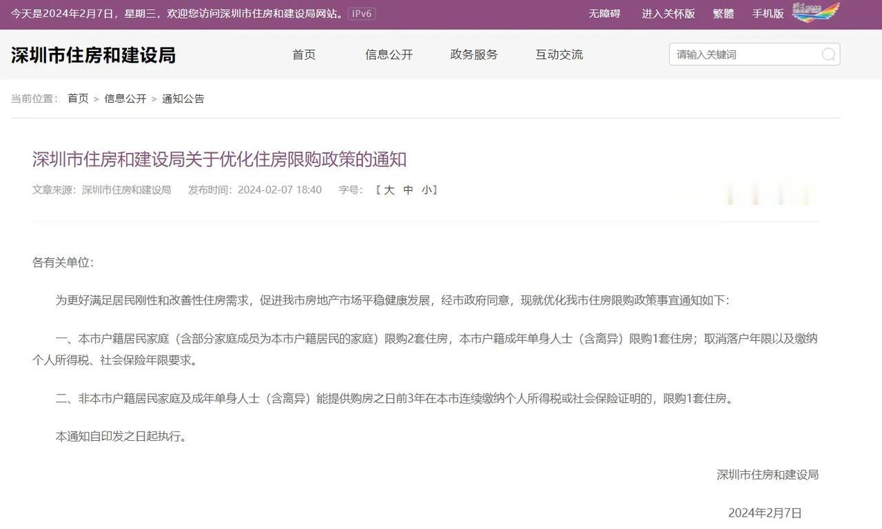This screenshot has height=529, width=882.
Task: Click the 无障碍 accessibility link
Action: (x=604, y=13)
